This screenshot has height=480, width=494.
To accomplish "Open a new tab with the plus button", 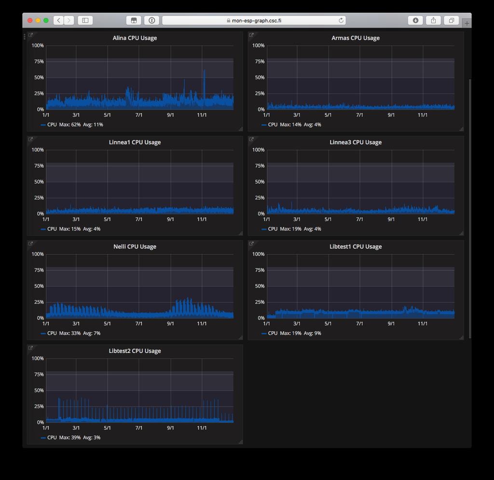I will 467,23.
